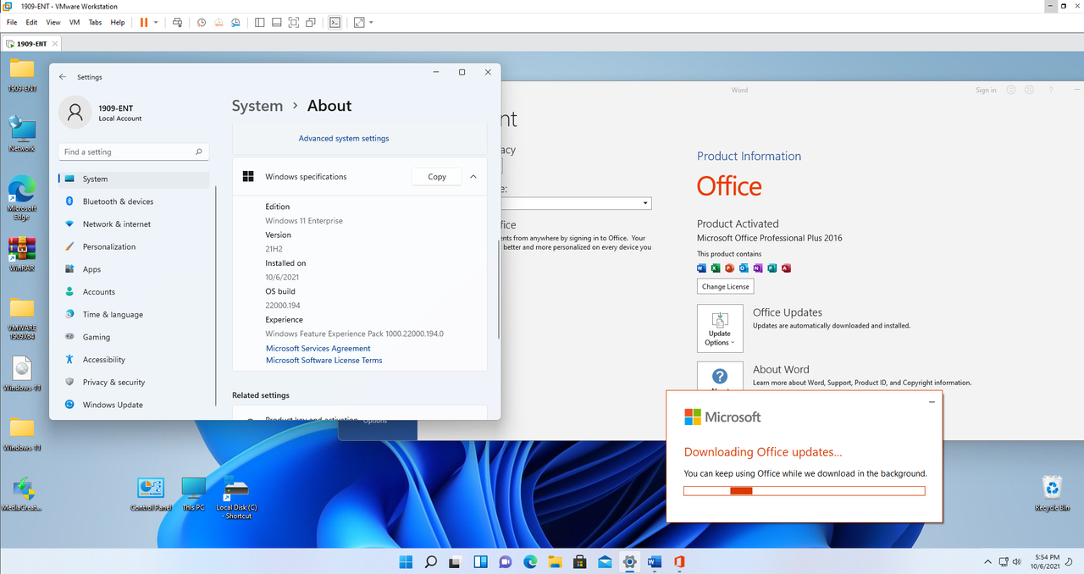
Task: Open Microsoft Software License Terms link
Action: point(324,360)
